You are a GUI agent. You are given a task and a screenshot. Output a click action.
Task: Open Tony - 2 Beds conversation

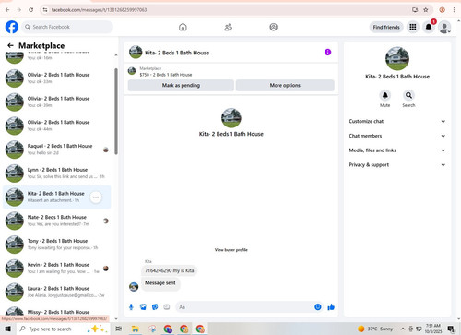click(x=57, y=245)
